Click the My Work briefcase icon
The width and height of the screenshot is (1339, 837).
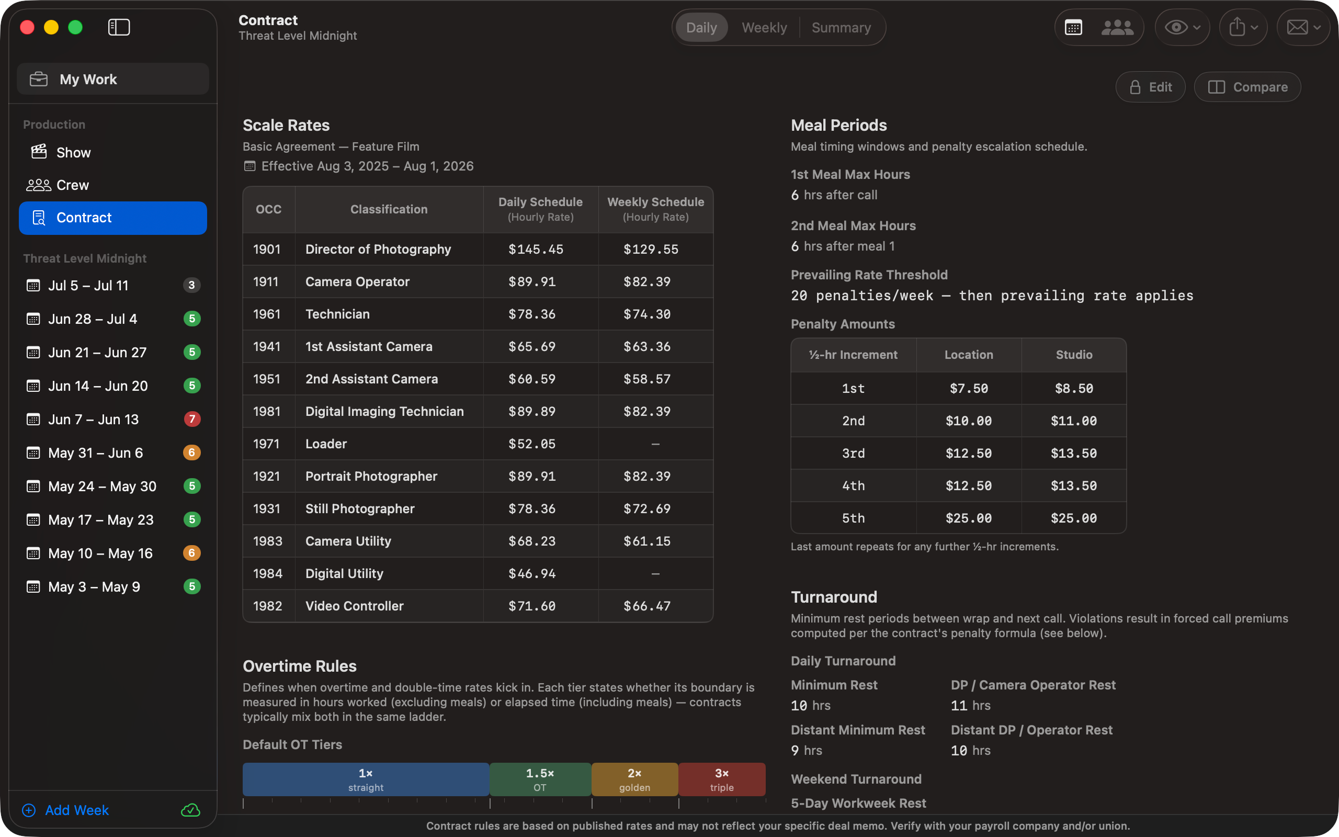(x=39, y=79)
